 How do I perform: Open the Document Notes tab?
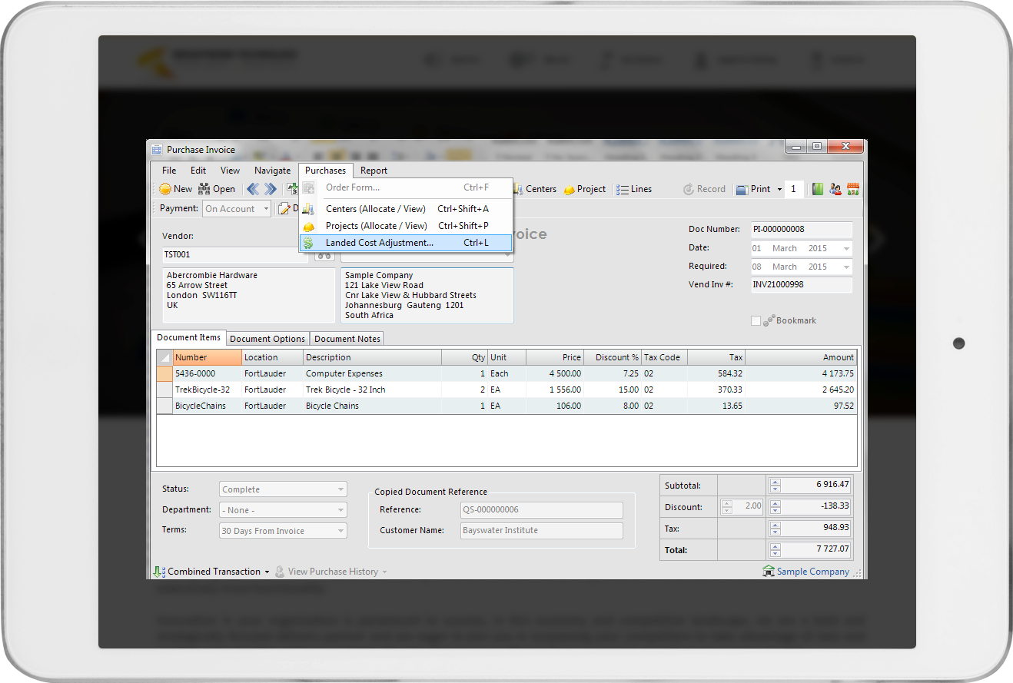click(347, 339)
